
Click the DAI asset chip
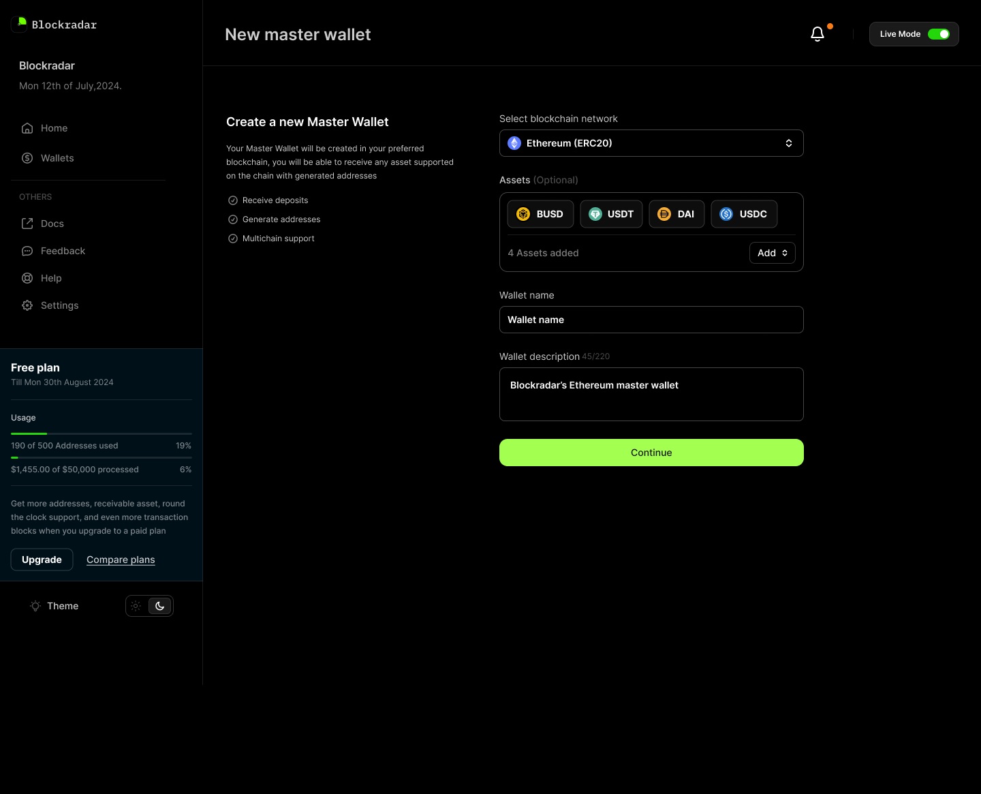676,214
